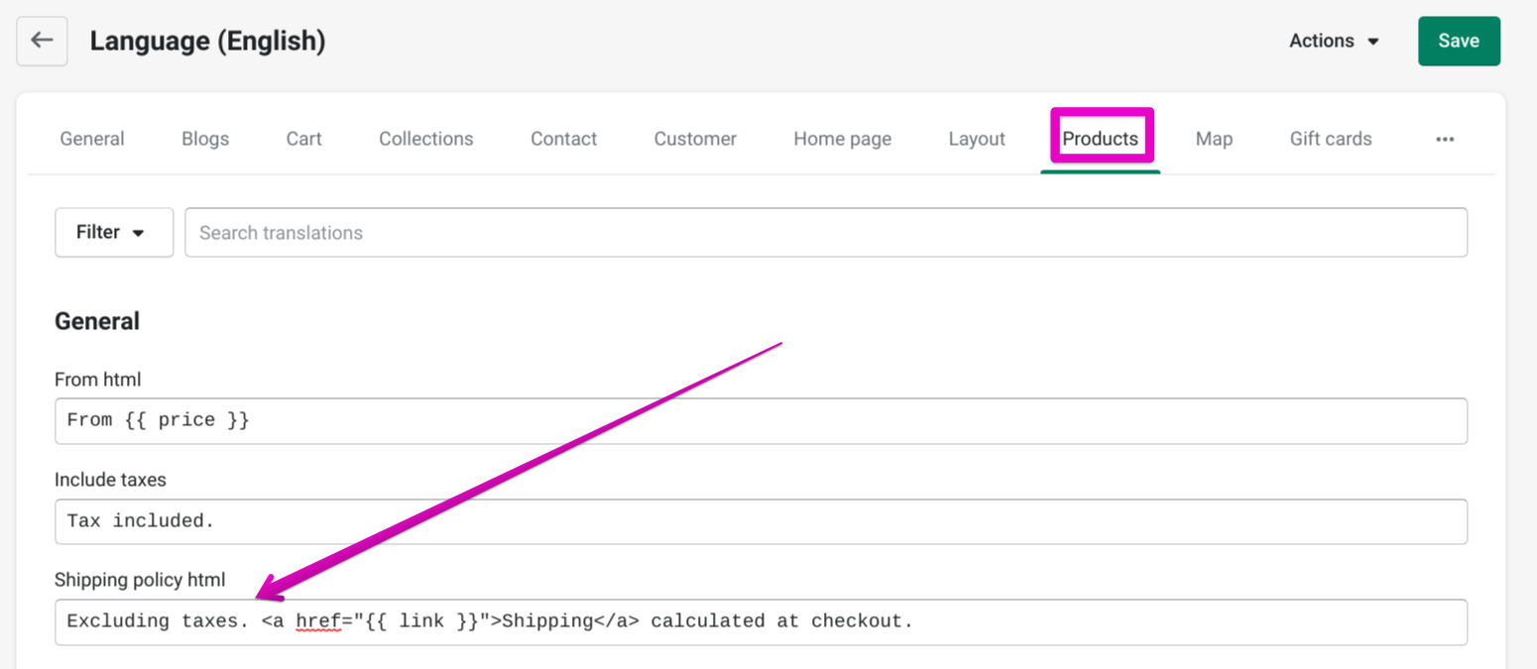The width and height of the screenshot is (1537, 669).
Task: Switch to the Customer tab
Action: 695,139
